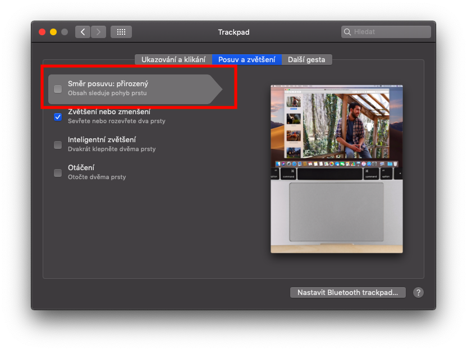Click the Sevřete nebo rozevřete dva prsty text

click(x=116, y=121)
